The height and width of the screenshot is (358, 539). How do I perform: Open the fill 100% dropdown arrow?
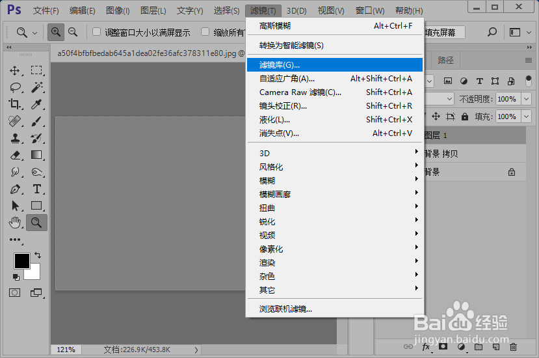[526, 117]
